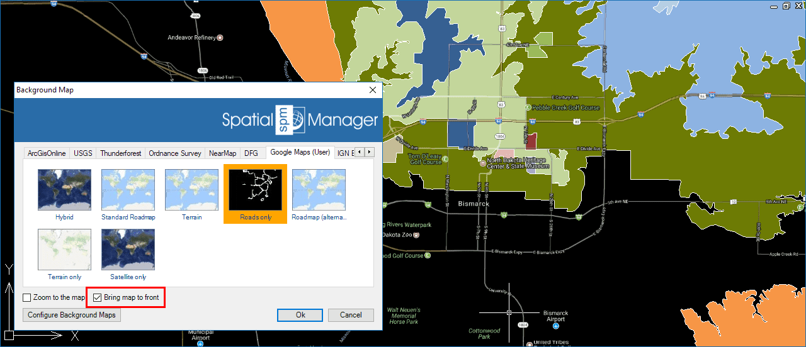Select the Google Maps (User) tab
The image size is (806, 347).
(300, 152)
